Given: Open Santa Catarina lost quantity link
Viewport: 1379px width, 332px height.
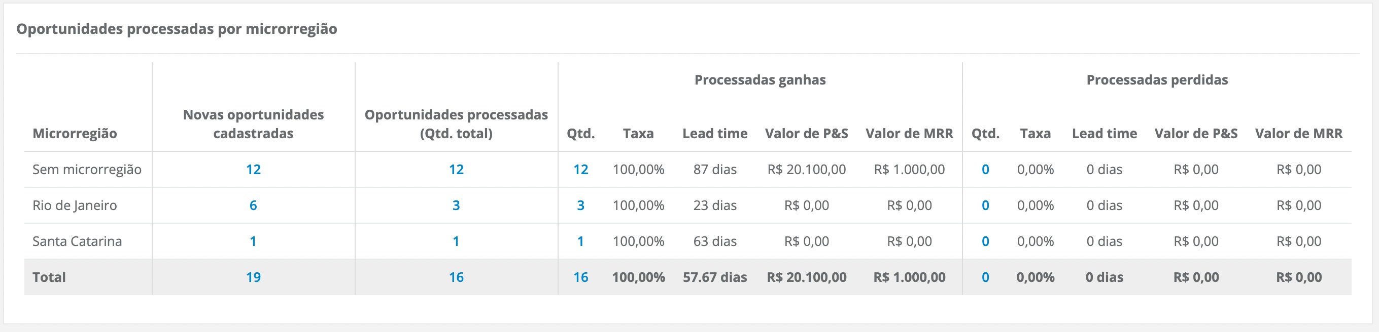Looking at the screenshot, I should 985,241.
